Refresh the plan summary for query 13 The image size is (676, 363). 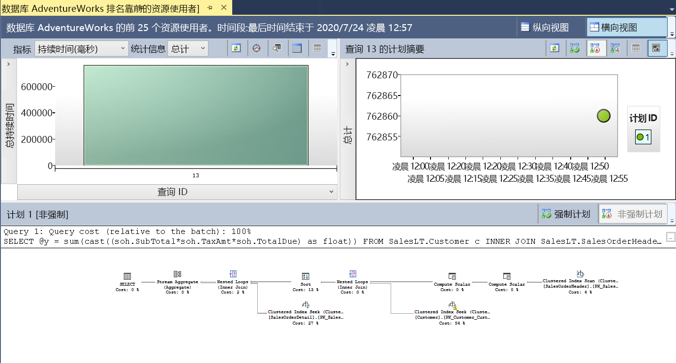(x=554, y=48)
